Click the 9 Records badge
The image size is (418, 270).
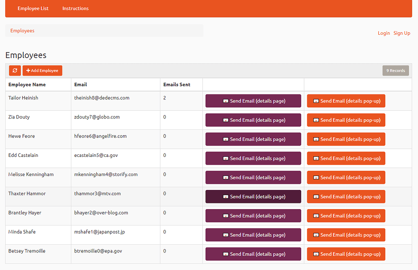(x=395, y=70)
